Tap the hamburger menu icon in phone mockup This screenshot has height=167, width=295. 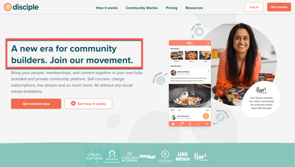pyautogui.click(x=206, y=124)
